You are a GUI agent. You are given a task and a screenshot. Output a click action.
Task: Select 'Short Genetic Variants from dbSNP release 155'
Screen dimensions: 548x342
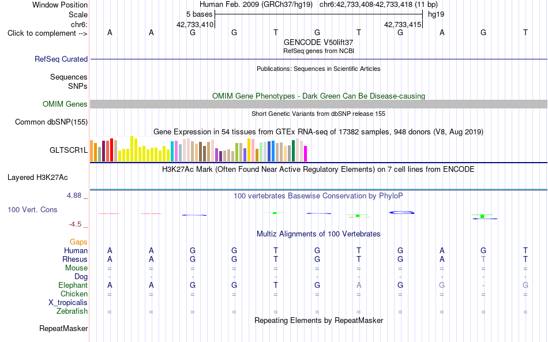[x=318, y=114]
